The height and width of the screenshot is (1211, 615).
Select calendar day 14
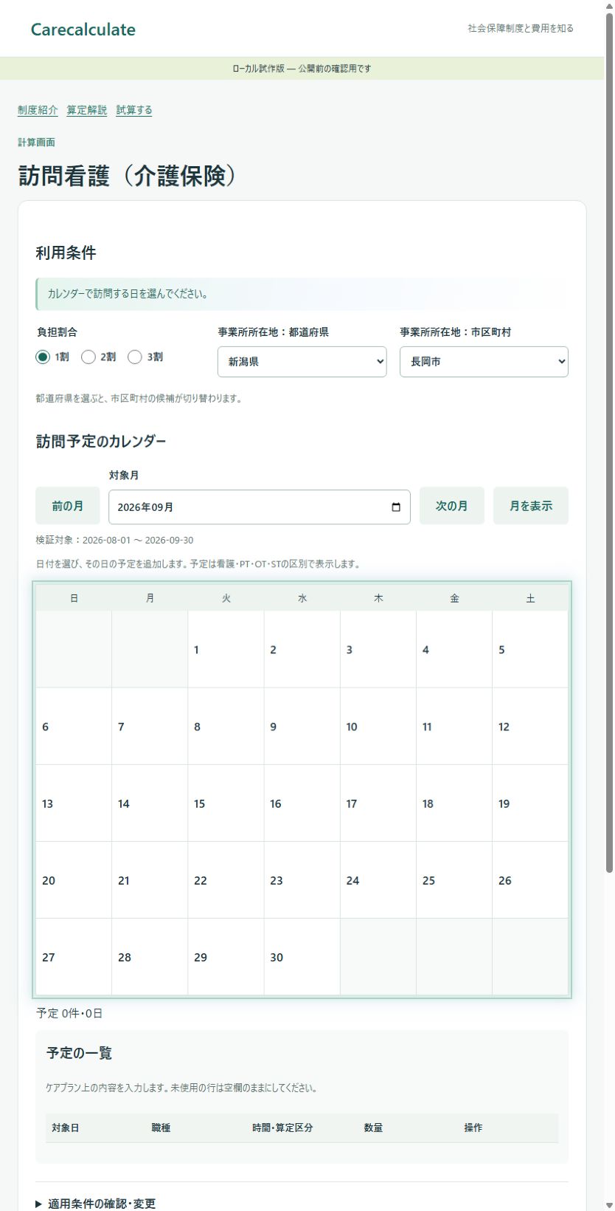tap(150, 803)
